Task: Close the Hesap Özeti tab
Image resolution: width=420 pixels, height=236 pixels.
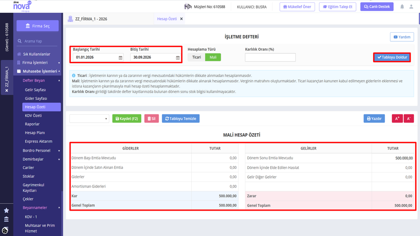Action: coord(181,19)
